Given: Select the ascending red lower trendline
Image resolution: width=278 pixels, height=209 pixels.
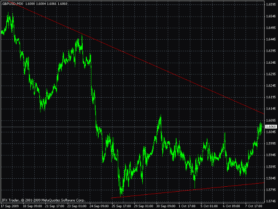Looking at the screenshot, I should [188, 190].
